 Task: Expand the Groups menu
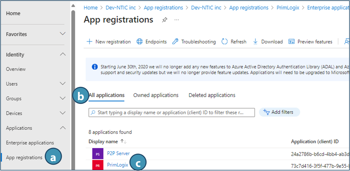[63, 98]
